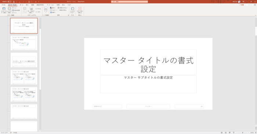Open the Animations (アニメーション) tab
Image resolution: width=257 pixels, height=134 pixels.
tap(51, 5)
